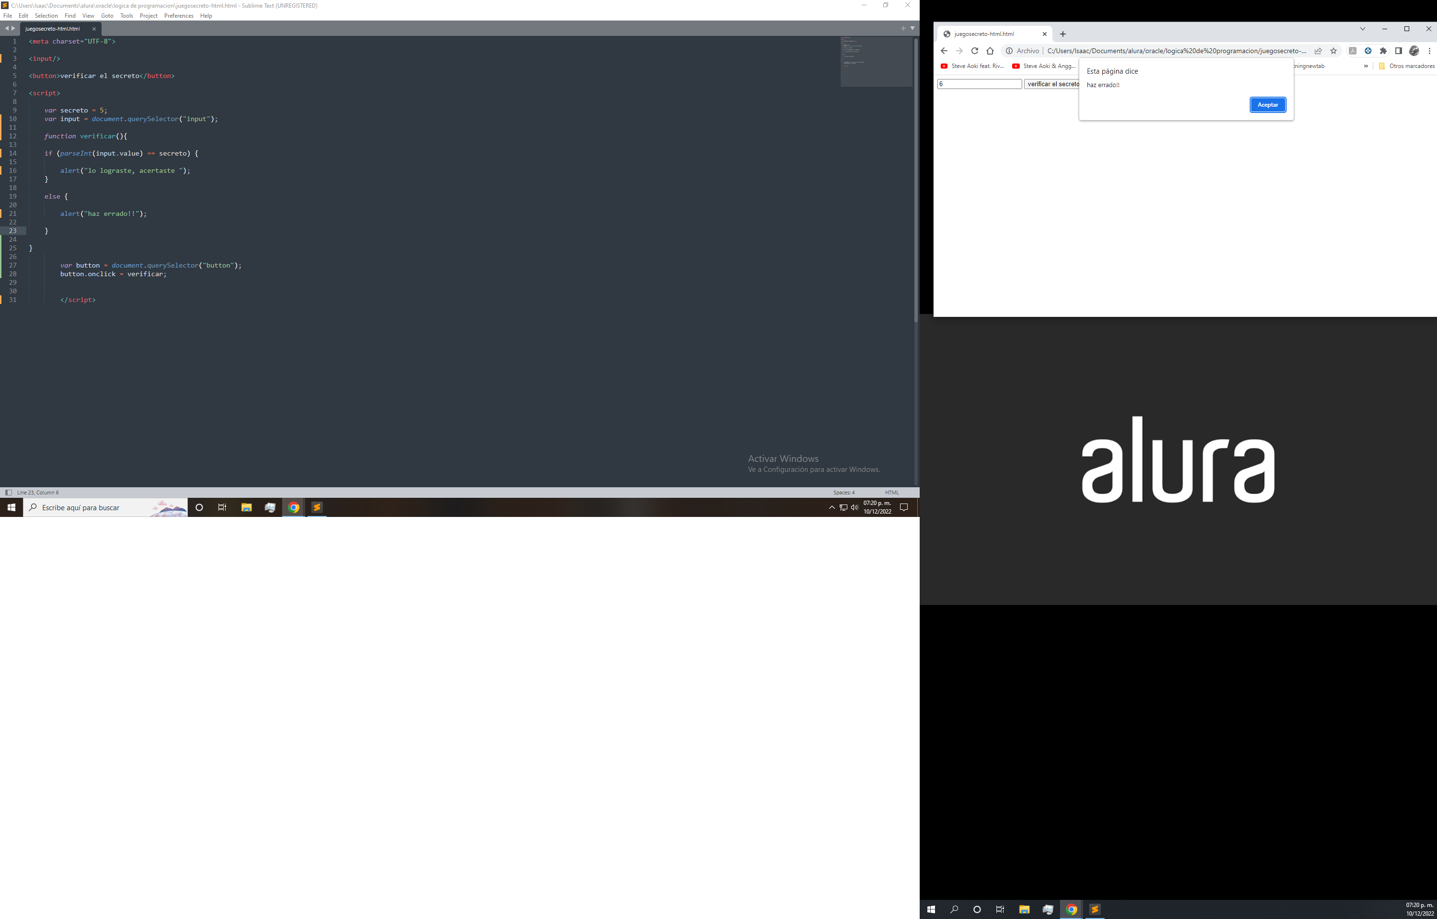The image size is (1437, 919).
Task: Open the File menu in Sublime Text
Action: pyautogui.click(x=8, y=16)
